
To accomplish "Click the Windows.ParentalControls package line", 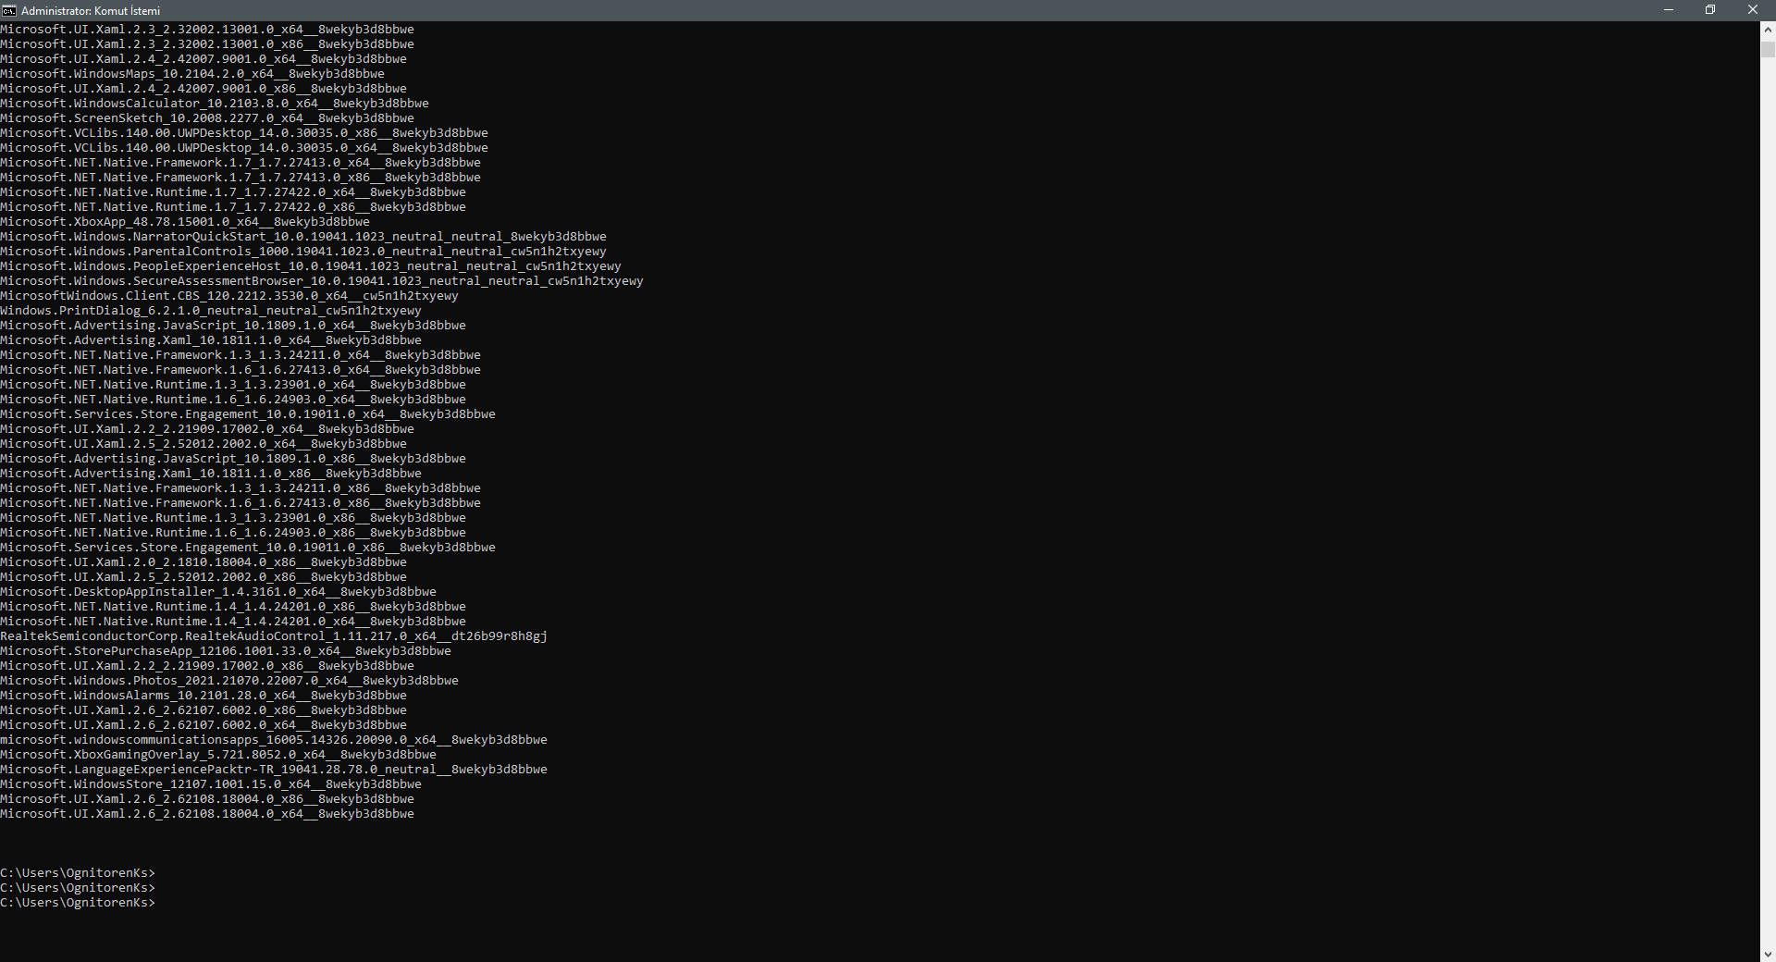I will click(x=303, y=252).
